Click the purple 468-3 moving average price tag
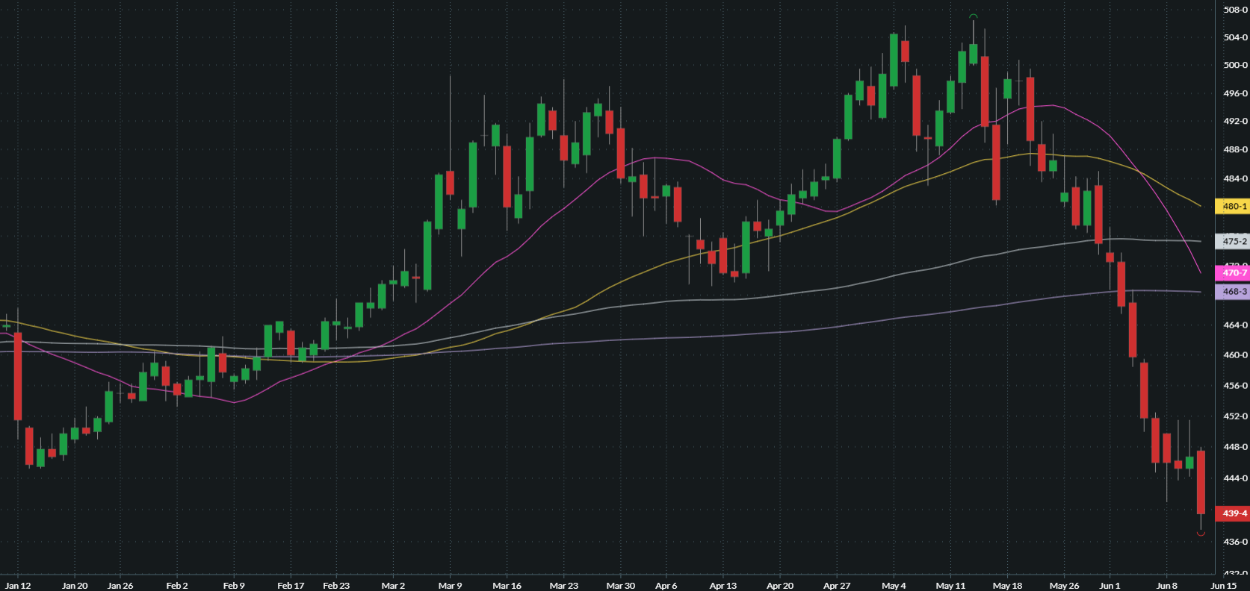 pos(1233,291)
